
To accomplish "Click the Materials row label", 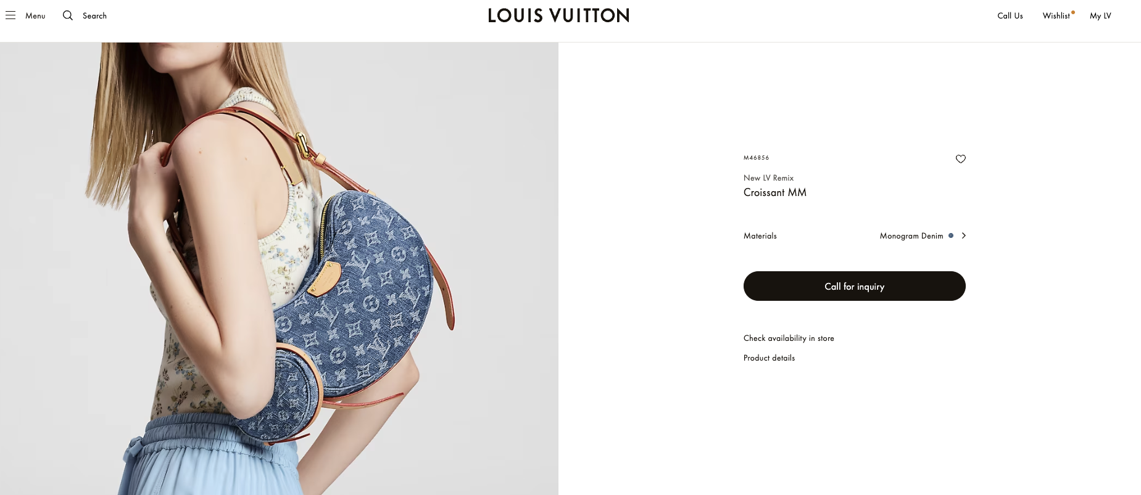I will point(760,236).
